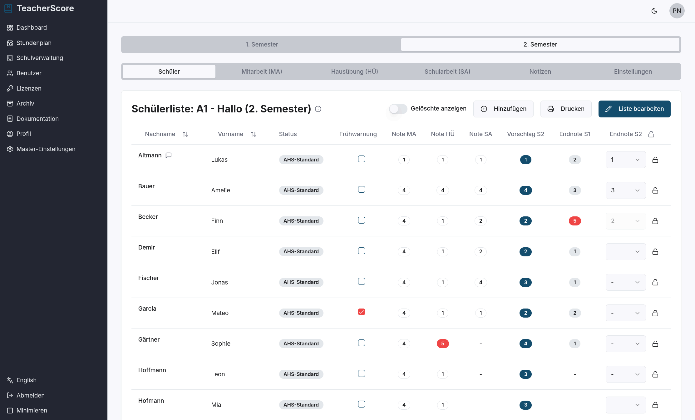Check Frühwarnung for Becker Finn
The image size is (695, 420).
(362, 220)
